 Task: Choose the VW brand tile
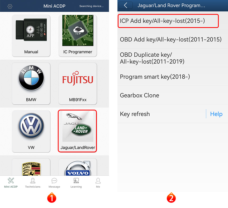31,131
